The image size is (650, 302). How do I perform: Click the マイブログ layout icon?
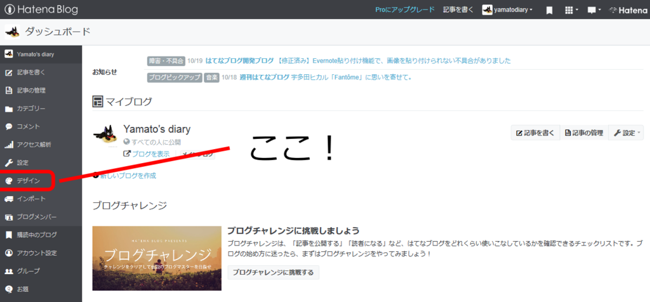click(97, 101)
